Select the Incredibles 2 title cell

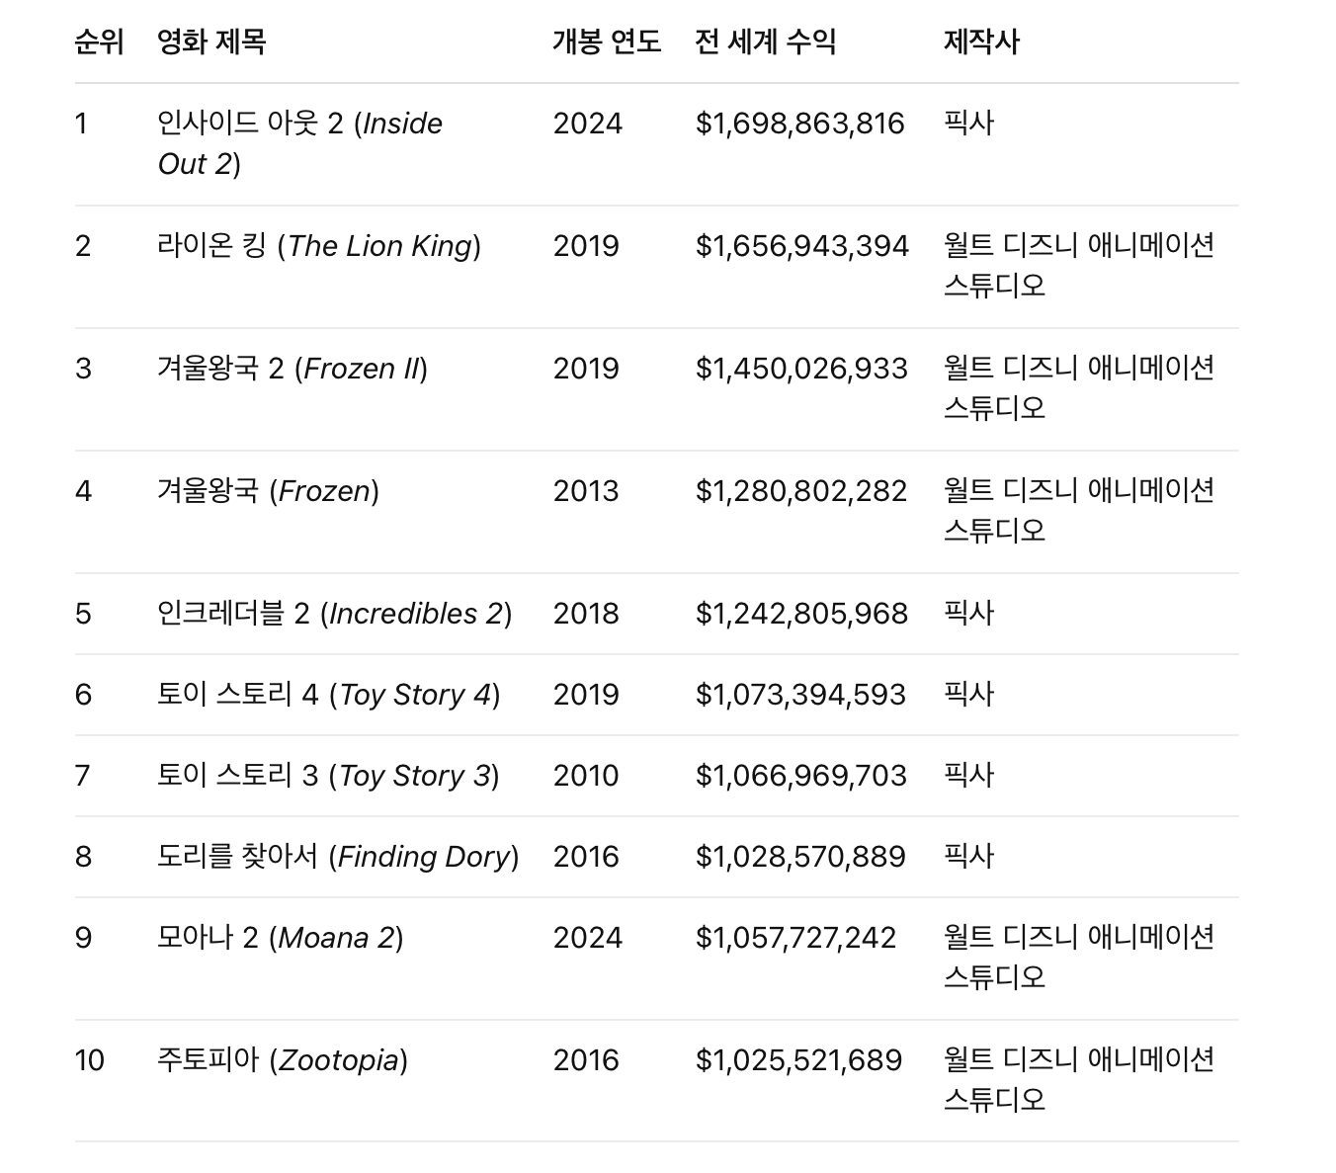pos(335,614)
